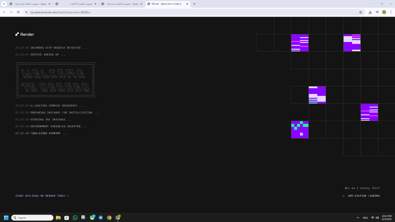This screenshot has width=395, height=222.
Task: Open WhatsApp from taskbar
Action: [x=75, y=218]
